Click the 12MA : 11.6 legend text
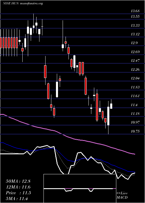This screenshot has width=145, height=203. (x=18, y=187)
